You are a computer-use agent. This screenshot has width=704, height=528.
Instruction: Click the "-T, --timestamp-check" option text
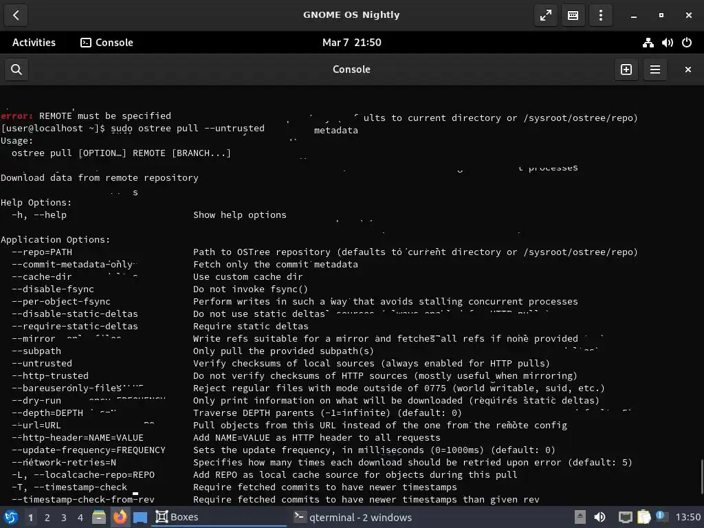[69, 487]
